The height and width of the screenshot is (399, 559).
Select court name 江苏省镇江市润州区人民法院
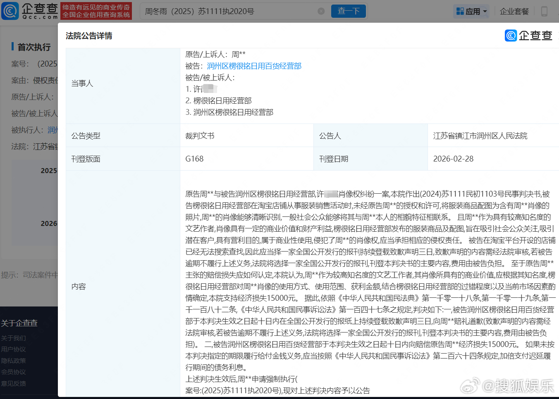click(x=480, y=136)
